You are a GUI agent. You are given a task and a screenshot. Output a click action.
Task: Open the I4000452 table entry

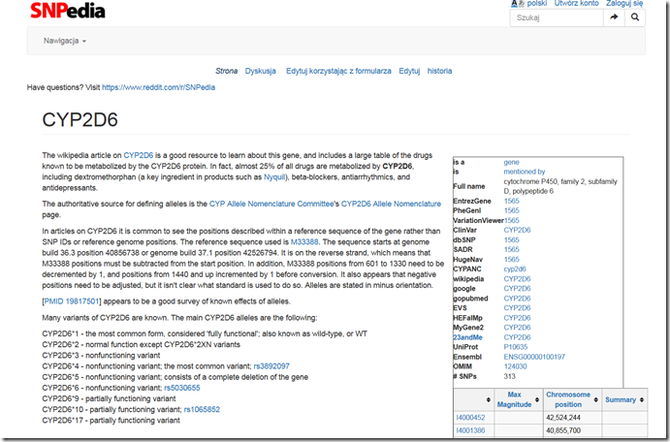(x=470, y=418)
